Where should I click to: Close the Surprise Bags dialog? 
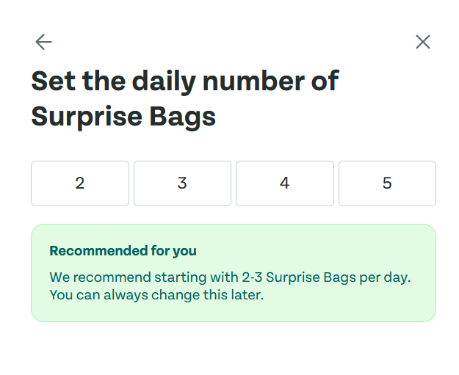click(x=422, y=42)
